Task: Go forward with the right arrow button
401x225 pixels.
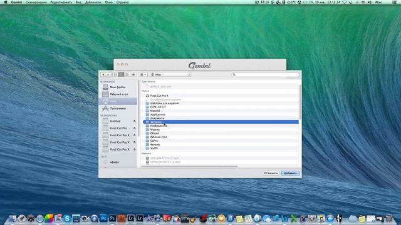Action: click(x=108, y=74)
